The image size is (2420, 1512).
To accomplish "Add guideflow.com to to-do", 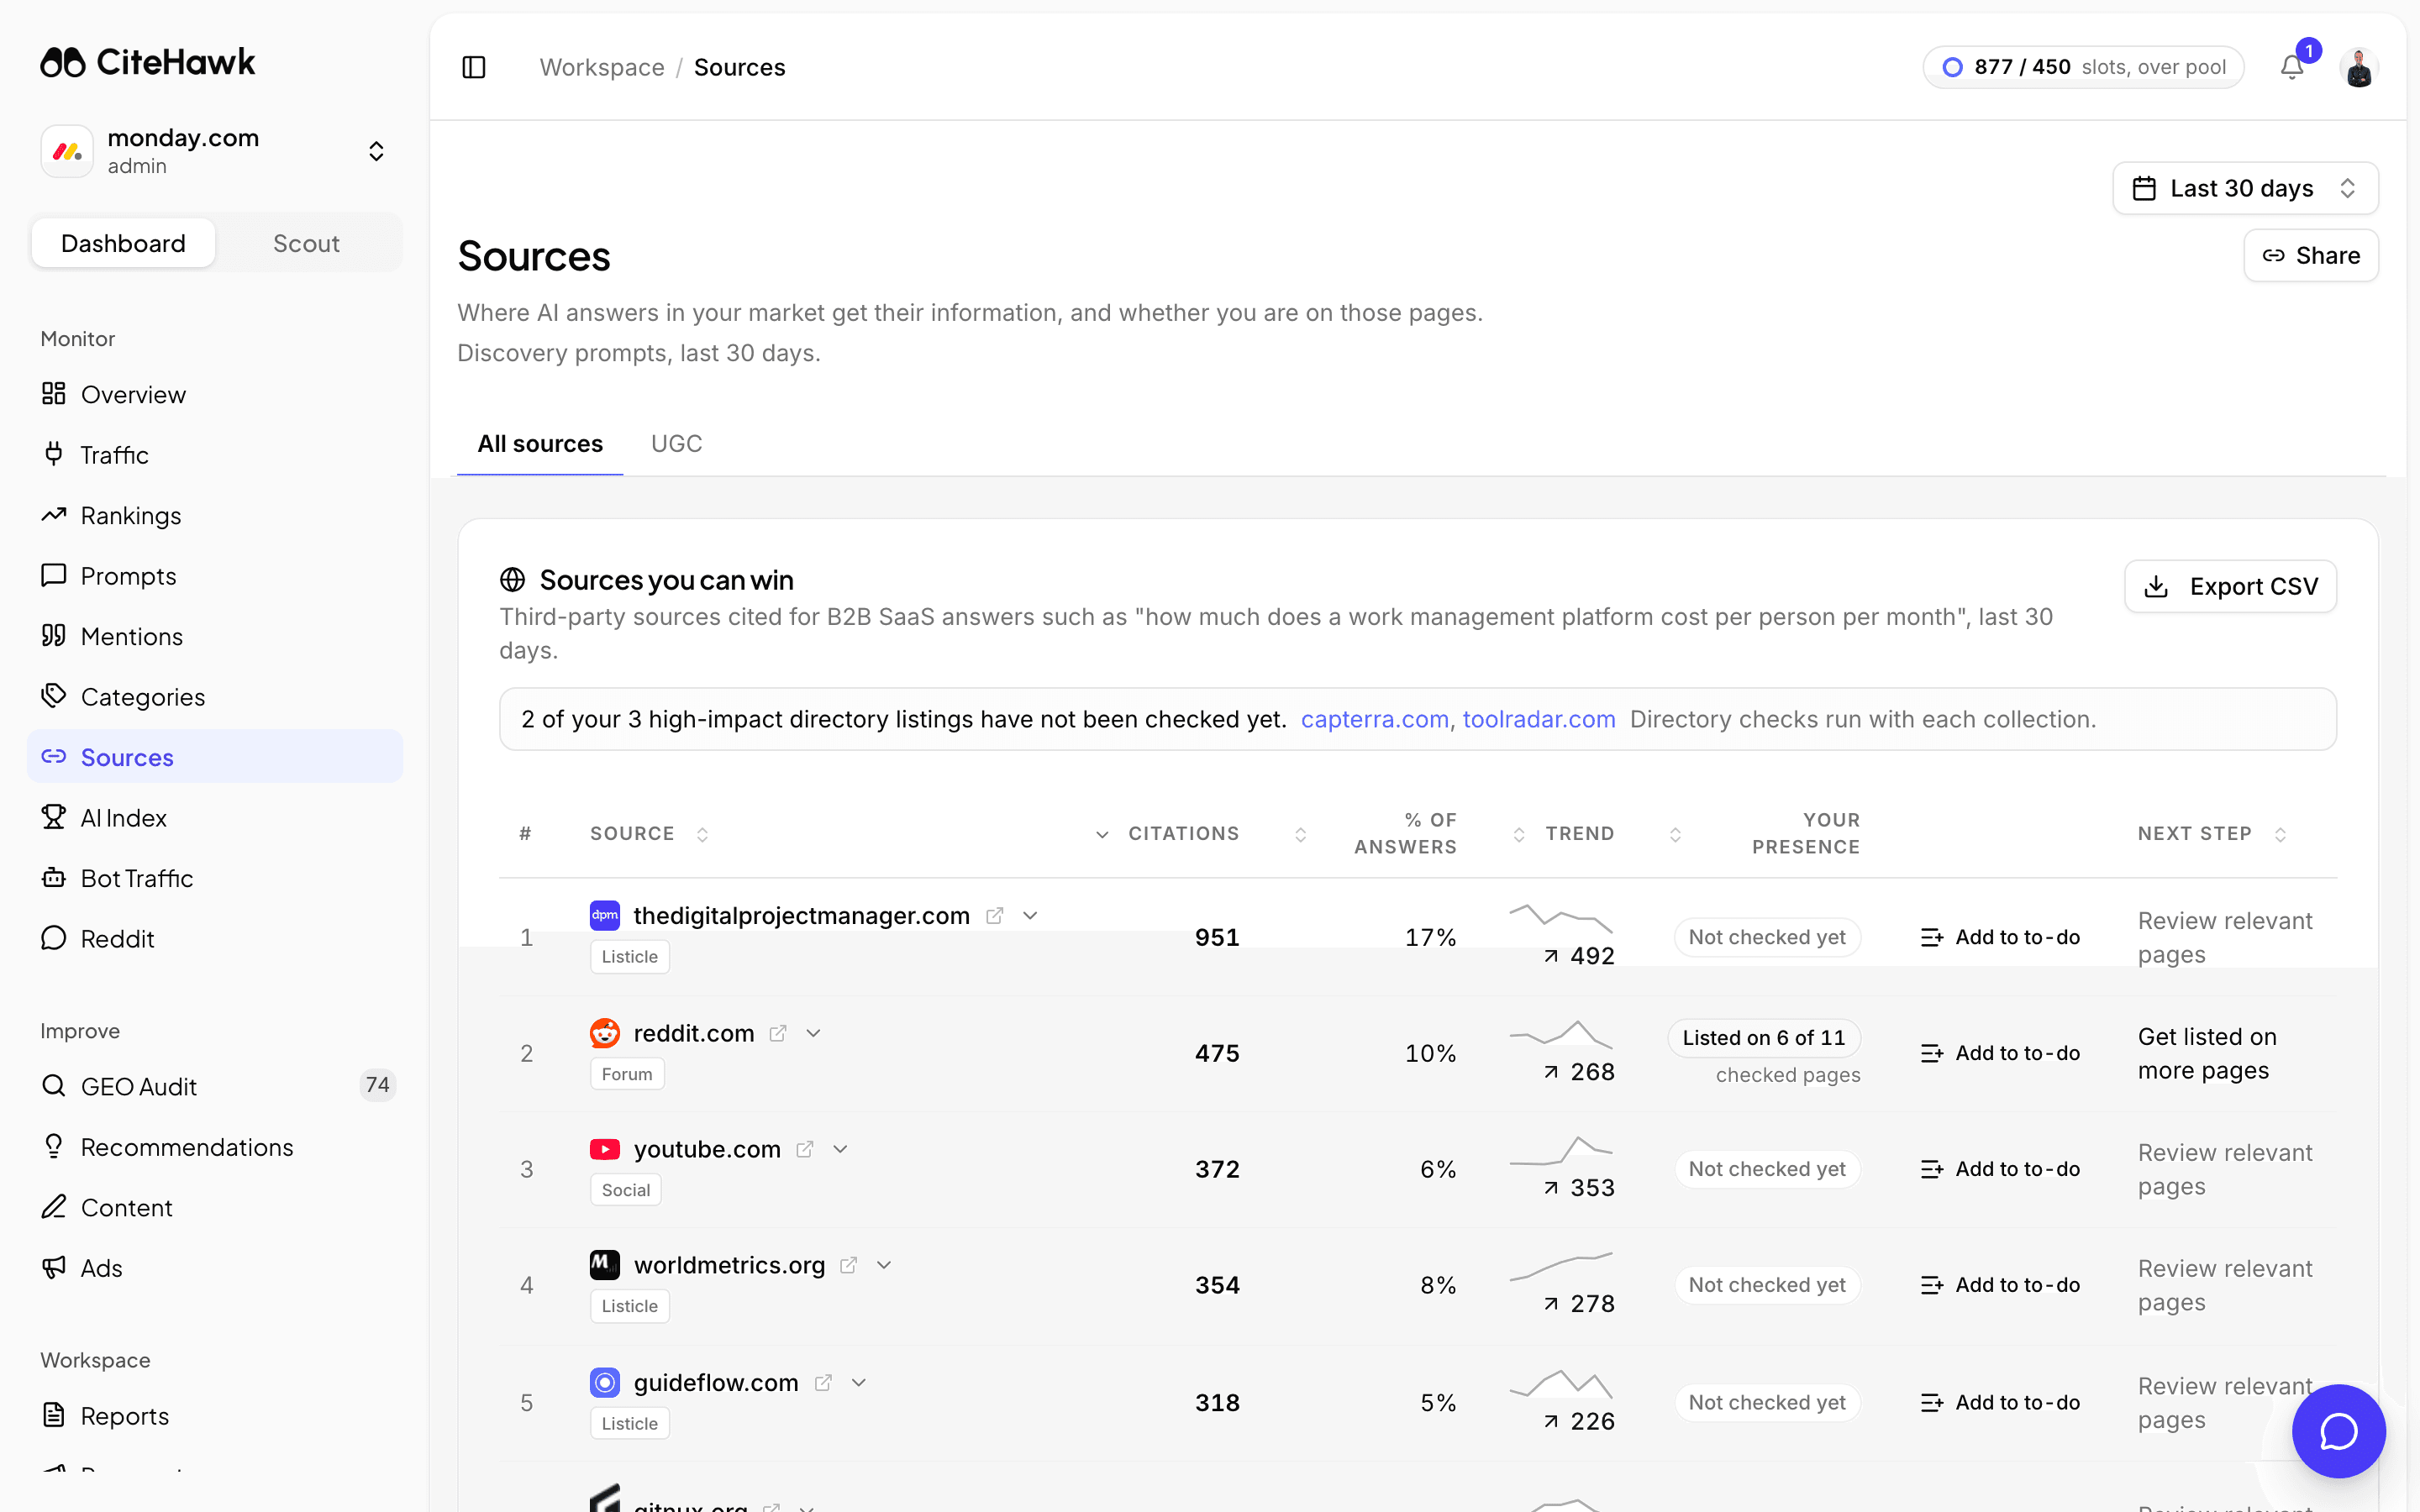I will click(x=2000, y=1403).
